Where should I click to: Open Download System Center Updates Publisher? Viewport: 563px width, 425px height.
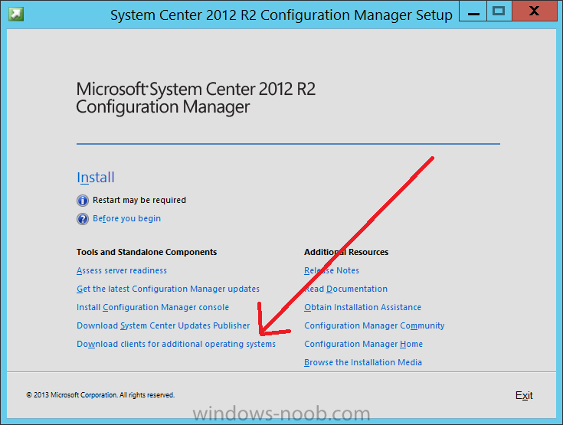163,325
